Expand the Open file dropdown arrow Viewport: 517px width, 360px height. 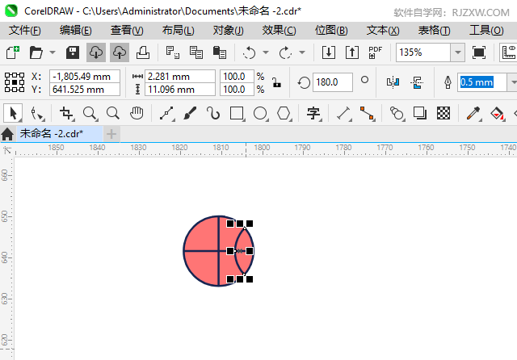[53, 52]
